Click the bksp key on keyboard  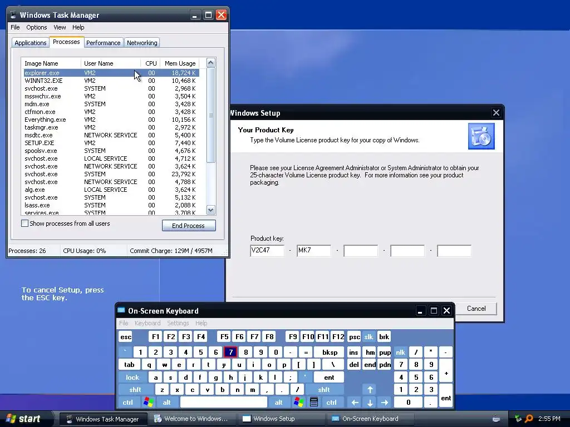click(330, 352)
